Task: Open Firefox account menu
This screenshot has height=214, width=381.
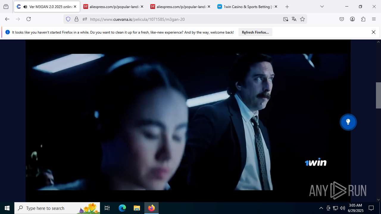Action: pos(352,19)
